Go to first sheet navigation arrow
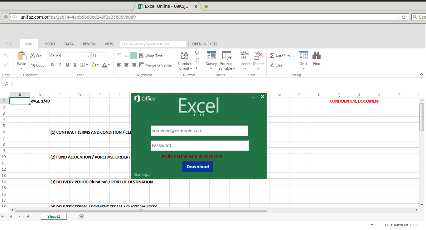The height and width of the screenshot is (230, 426). tap(3, 217)
